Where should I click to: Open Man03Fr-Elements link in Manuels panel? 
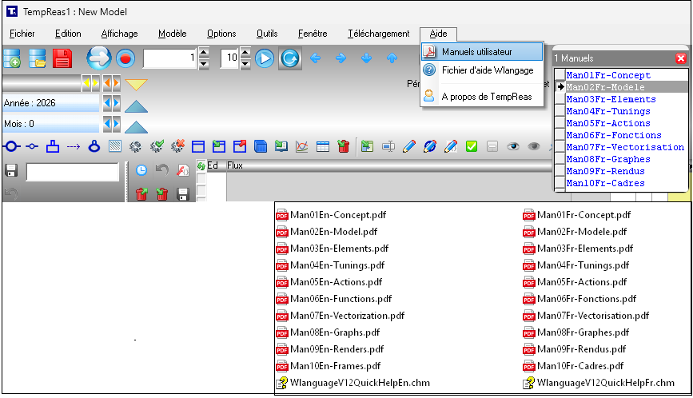(611, 99)
